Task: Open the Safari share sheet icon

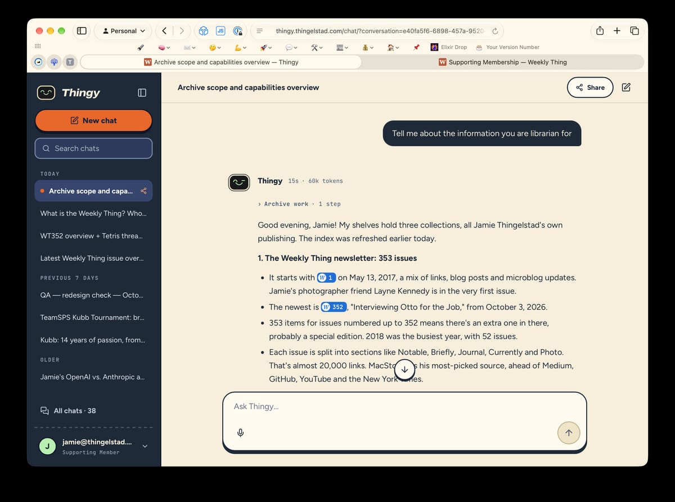Action: pyautogui.click(x=600, y=31)
